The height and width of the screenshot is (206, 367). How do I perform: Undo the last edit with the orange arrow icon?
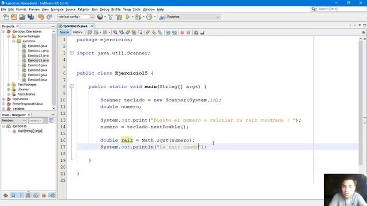coord(41,17)
